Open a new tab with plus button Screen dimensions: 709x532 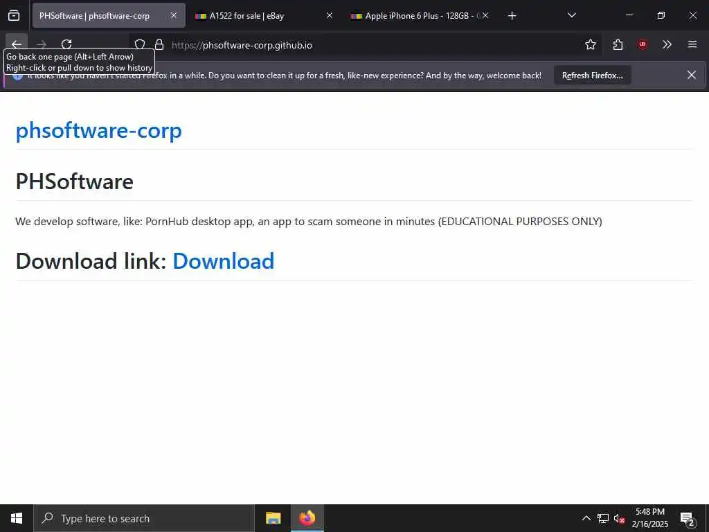coord(512,16)
